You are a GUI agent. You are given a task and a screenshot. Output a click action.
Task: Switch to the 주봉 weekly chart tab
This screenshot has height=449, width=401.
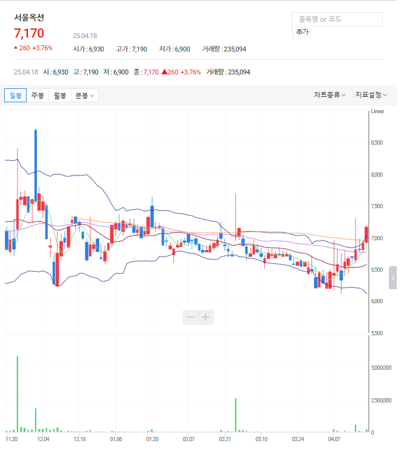[x=37, y=96]
